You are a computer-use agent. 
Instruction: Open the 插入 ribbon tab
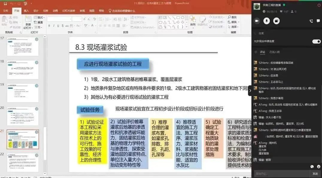click(26, 11)
